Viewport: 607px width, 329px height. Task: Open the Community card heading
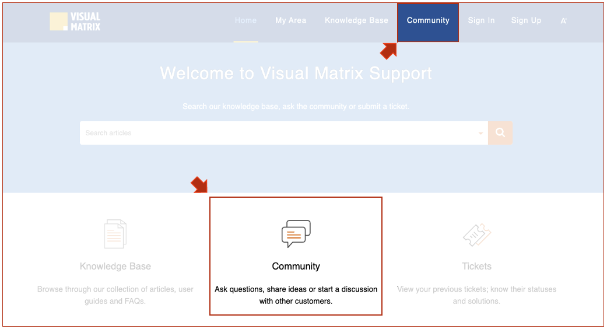pos(296,267)
